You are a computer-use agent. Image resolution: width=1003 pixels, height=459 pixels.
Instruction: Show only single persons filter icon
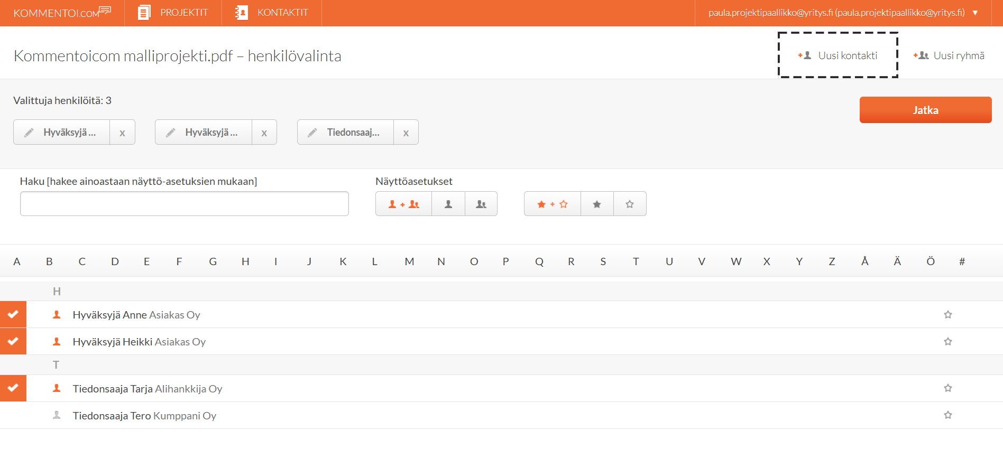448,204
